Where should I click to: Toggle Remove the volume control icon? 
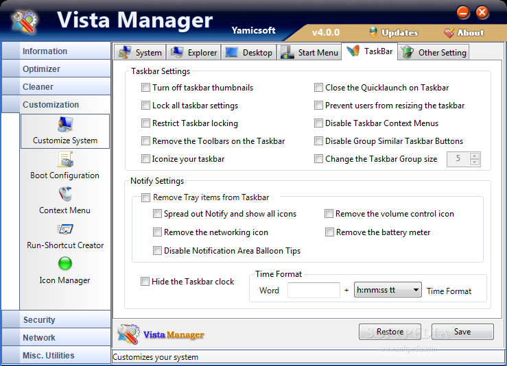(329, 214)
